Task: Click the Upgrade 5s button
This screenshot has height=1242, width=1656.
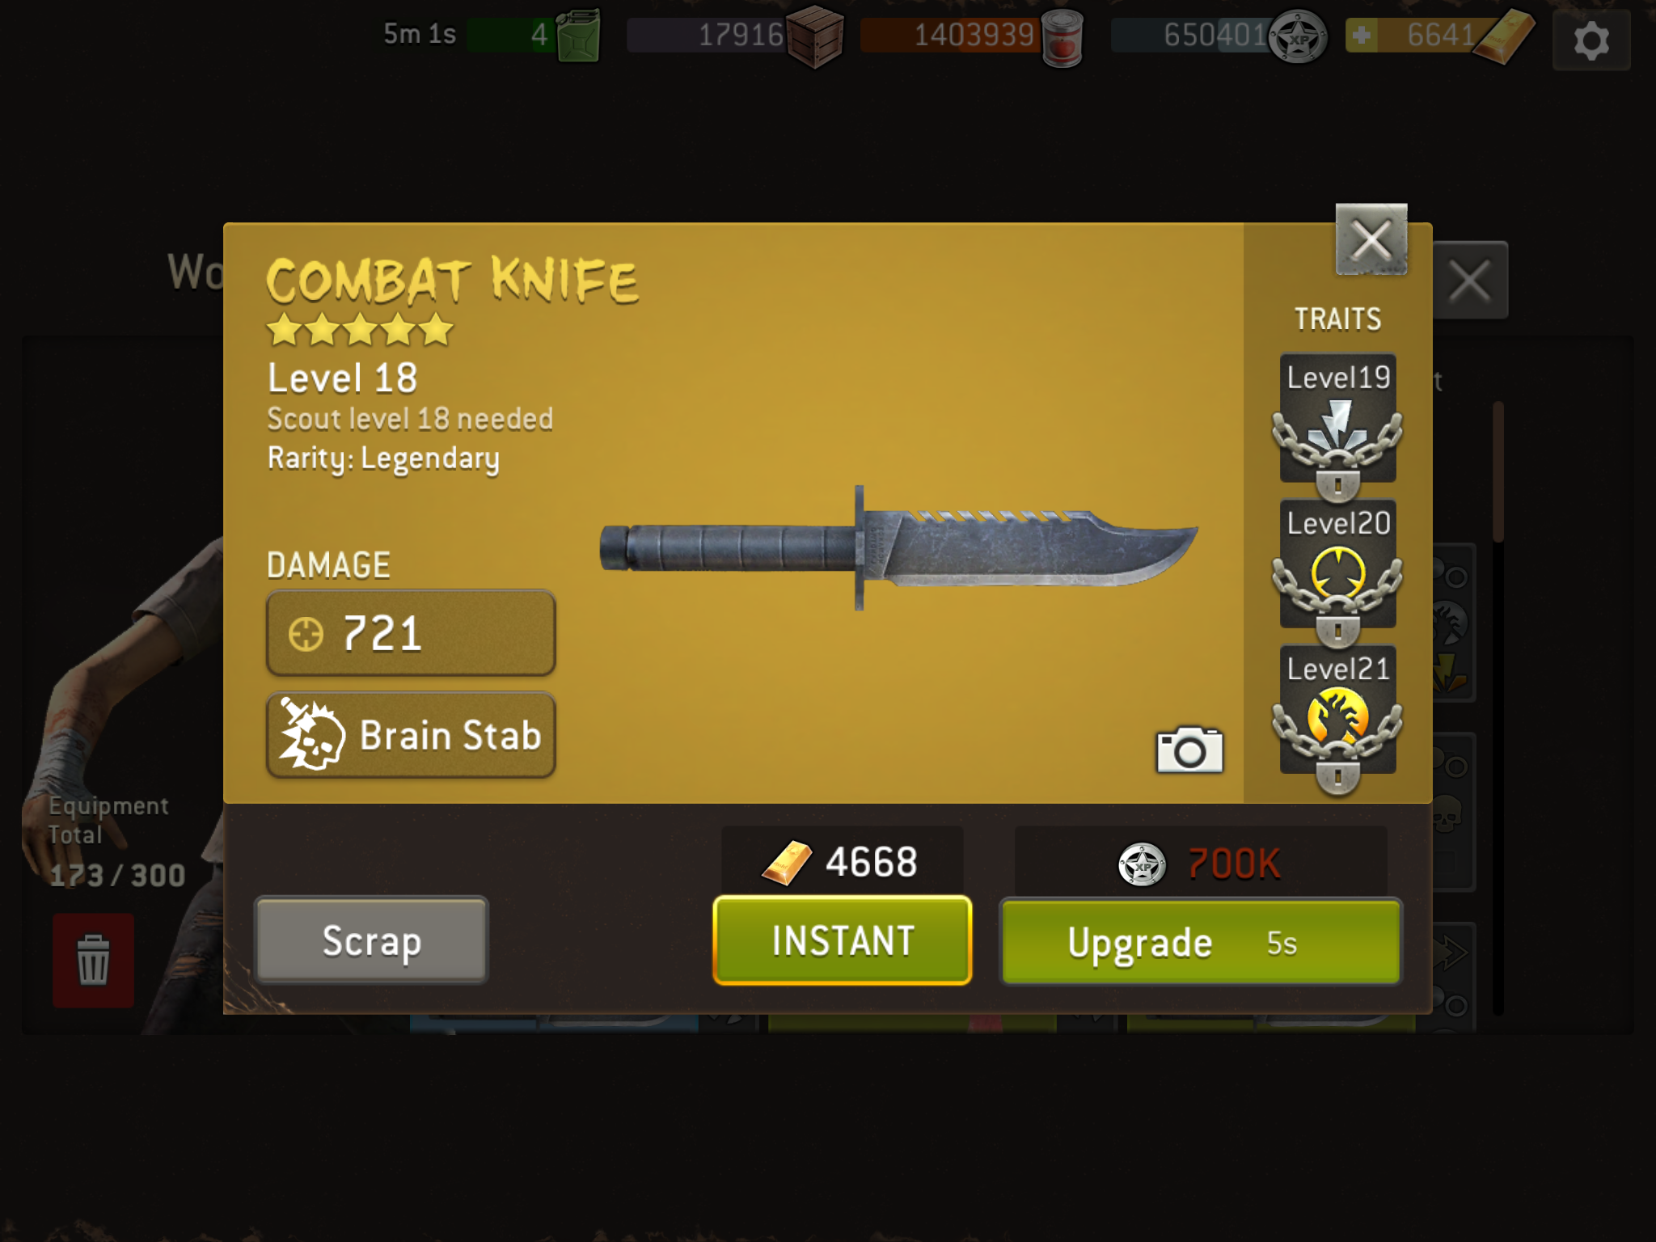Action: (x=1201, y=942)
